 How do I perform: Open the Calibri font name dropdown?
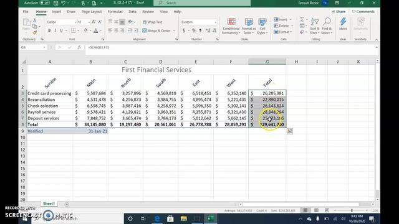pos(75,22)
